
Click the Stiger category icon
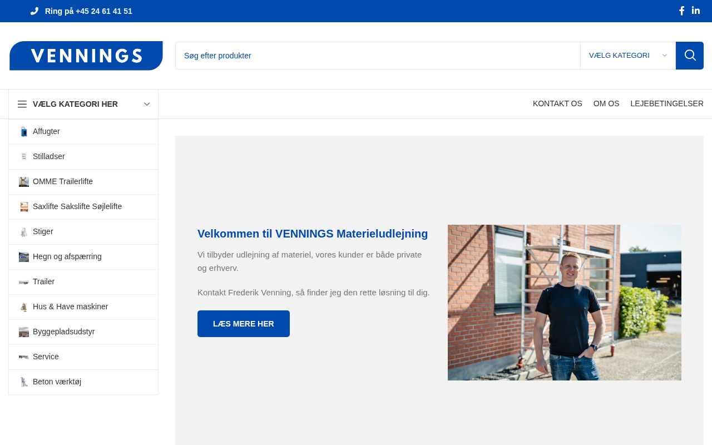click(24, 232)
